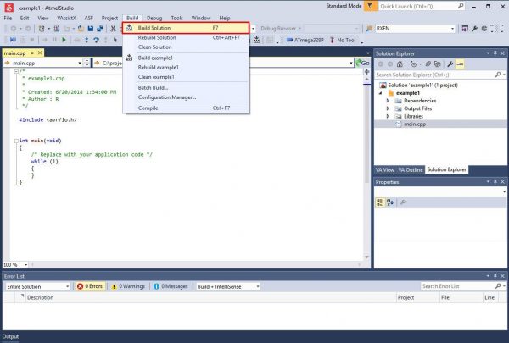509x343 pixels.
Task: Toggle the 0 Messages filter button
Action: [x=171, y=286]
